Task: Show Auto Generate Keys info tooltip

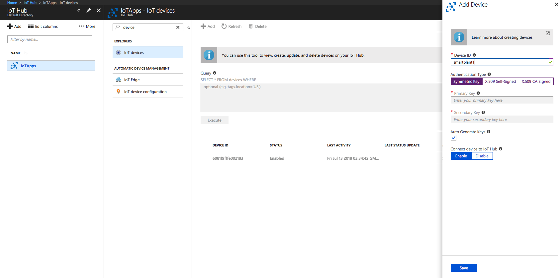Action: coord(489,132)
